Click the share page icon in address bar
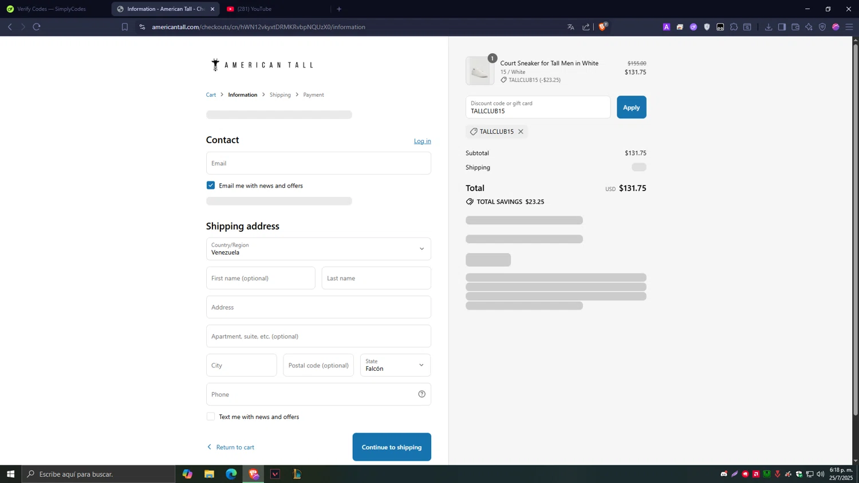 click(586, 27)
